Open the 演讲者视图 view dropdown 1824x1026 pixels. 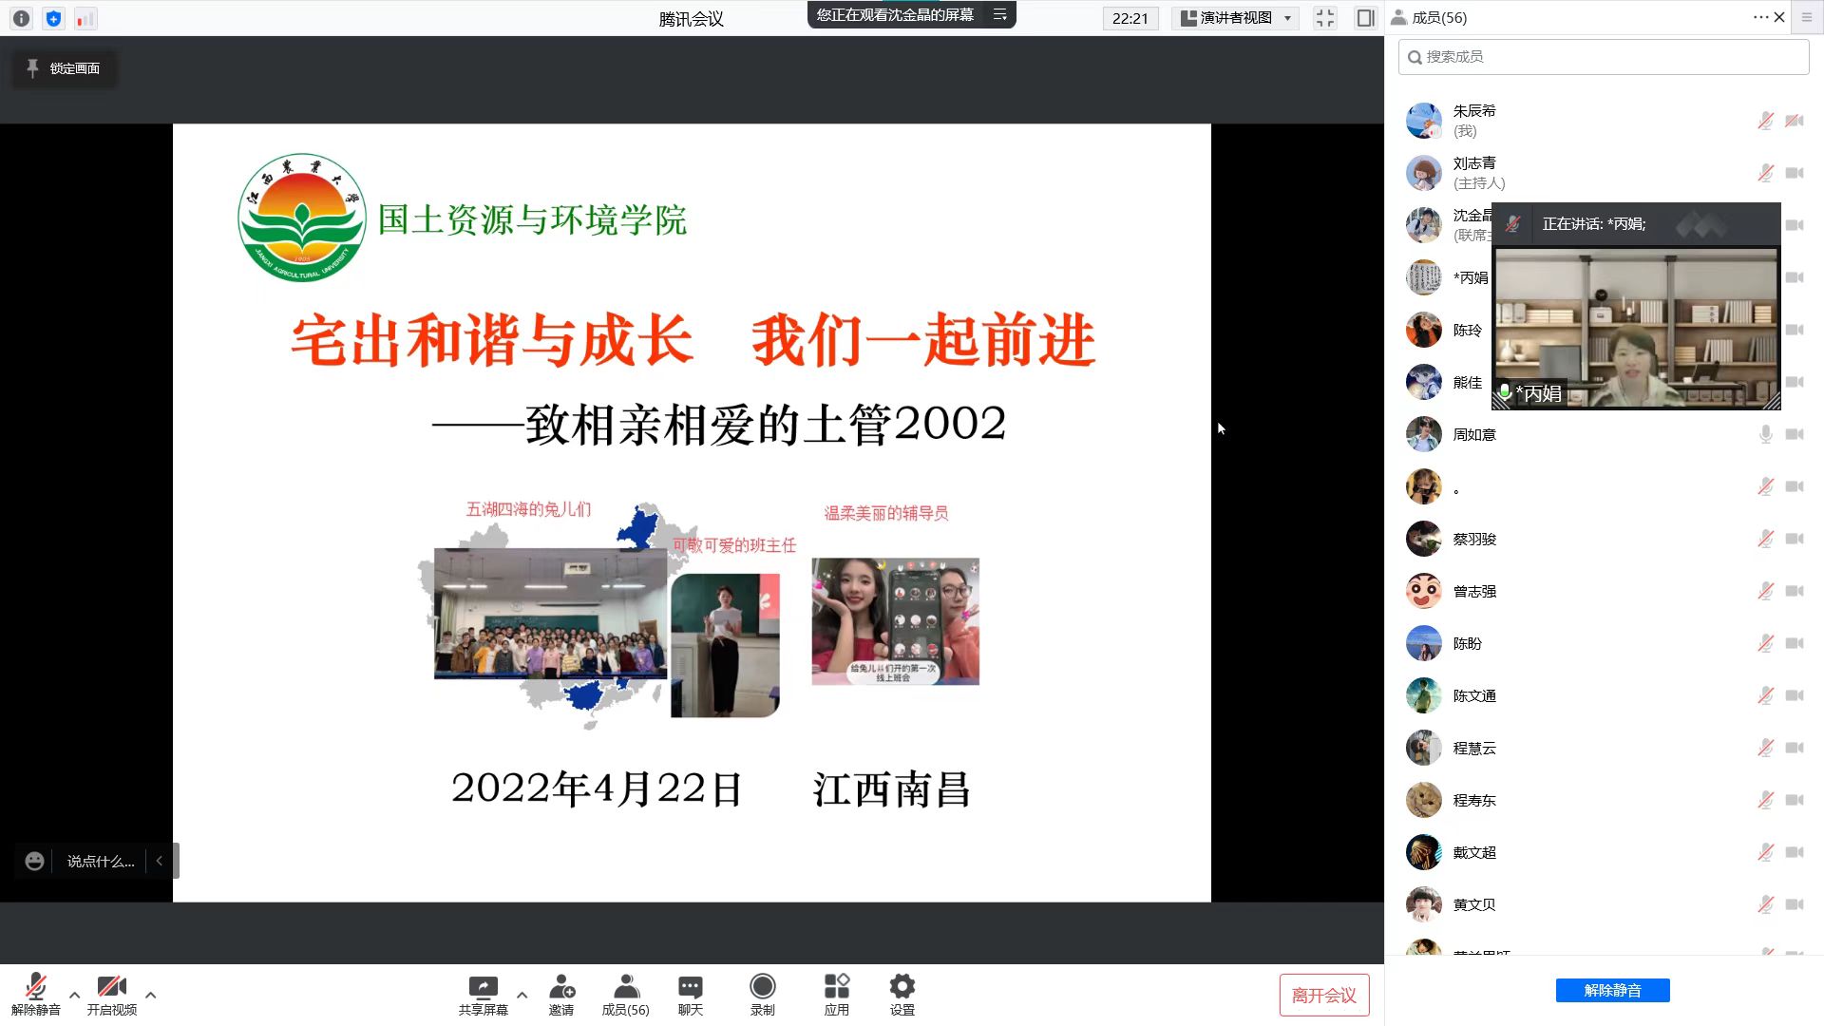[1236, 18]
